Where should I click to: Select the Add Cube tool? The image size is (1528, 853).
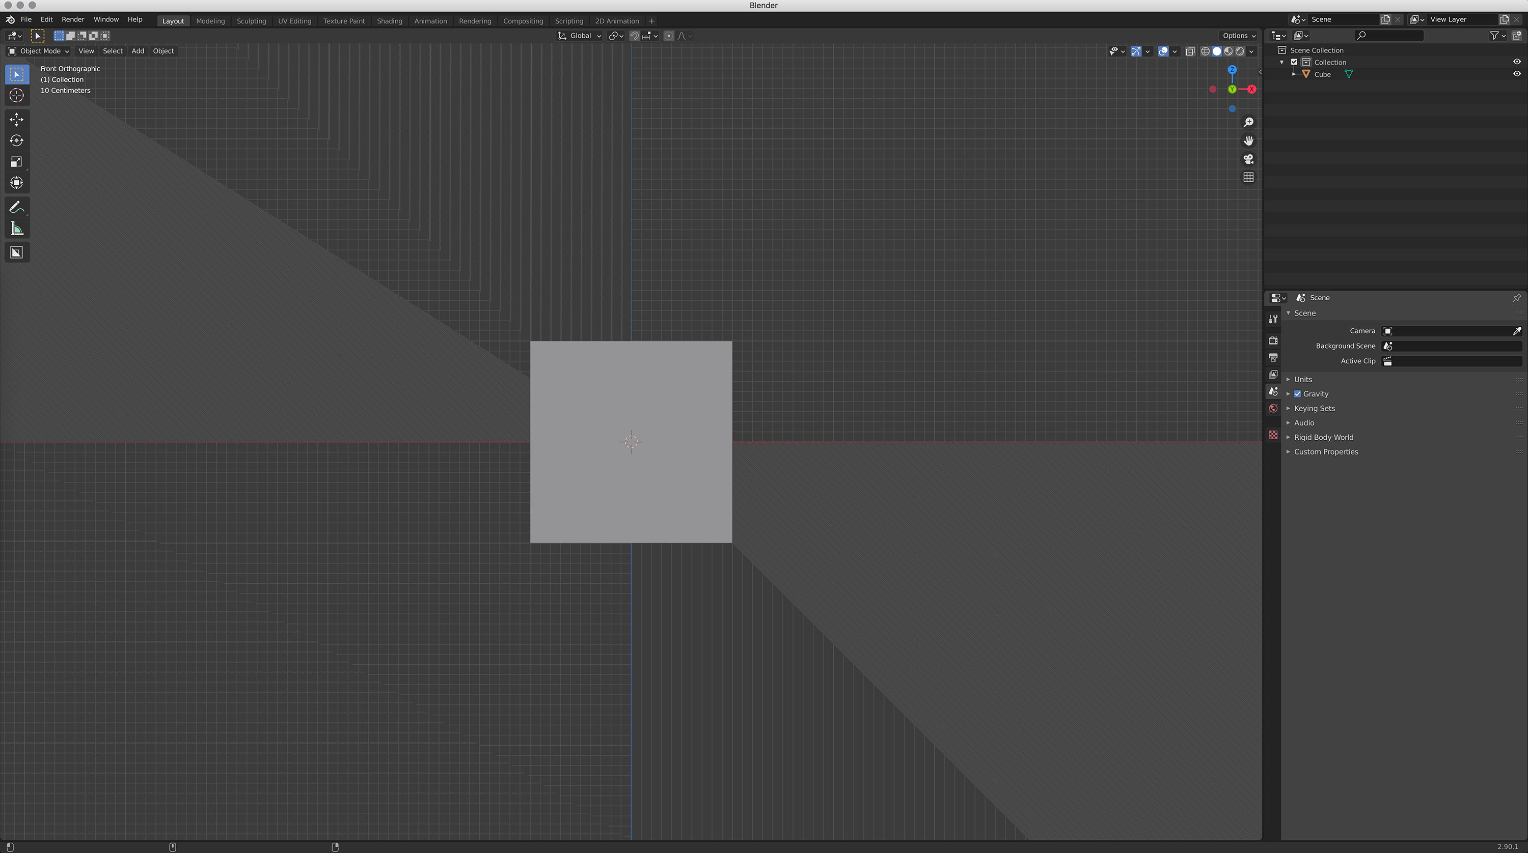[17, 252]
